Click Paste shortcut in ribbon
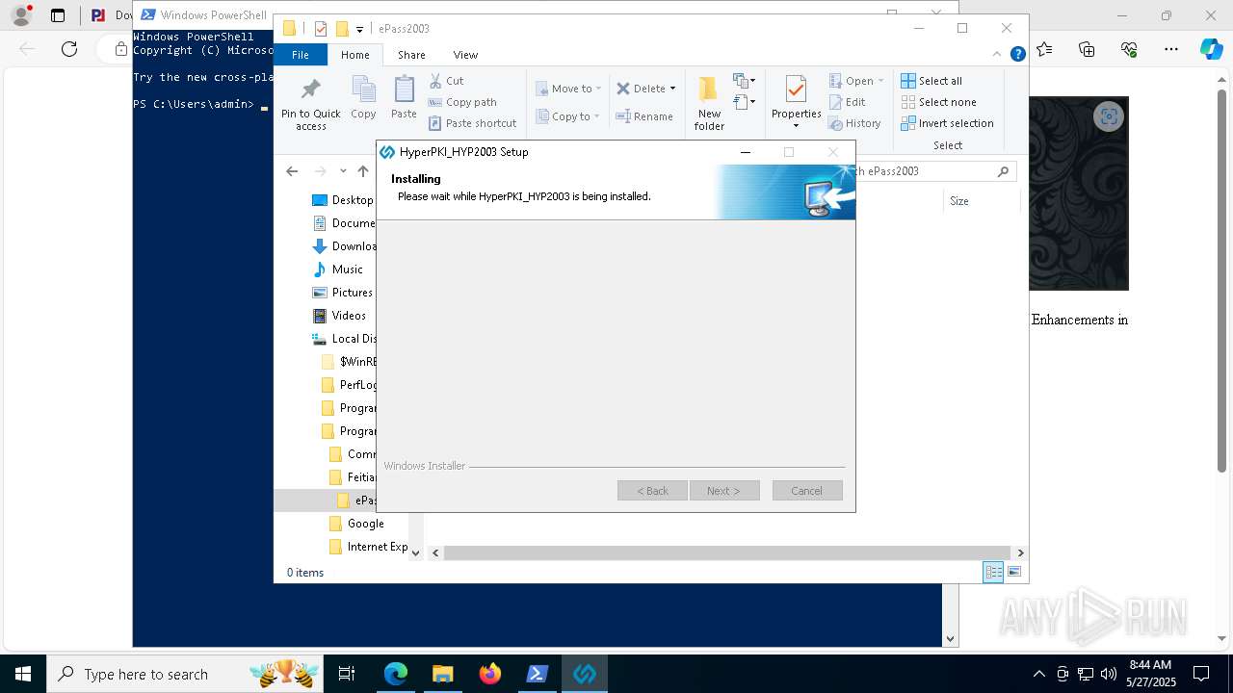The image size is (1233, 693). [x=473, y=123]
